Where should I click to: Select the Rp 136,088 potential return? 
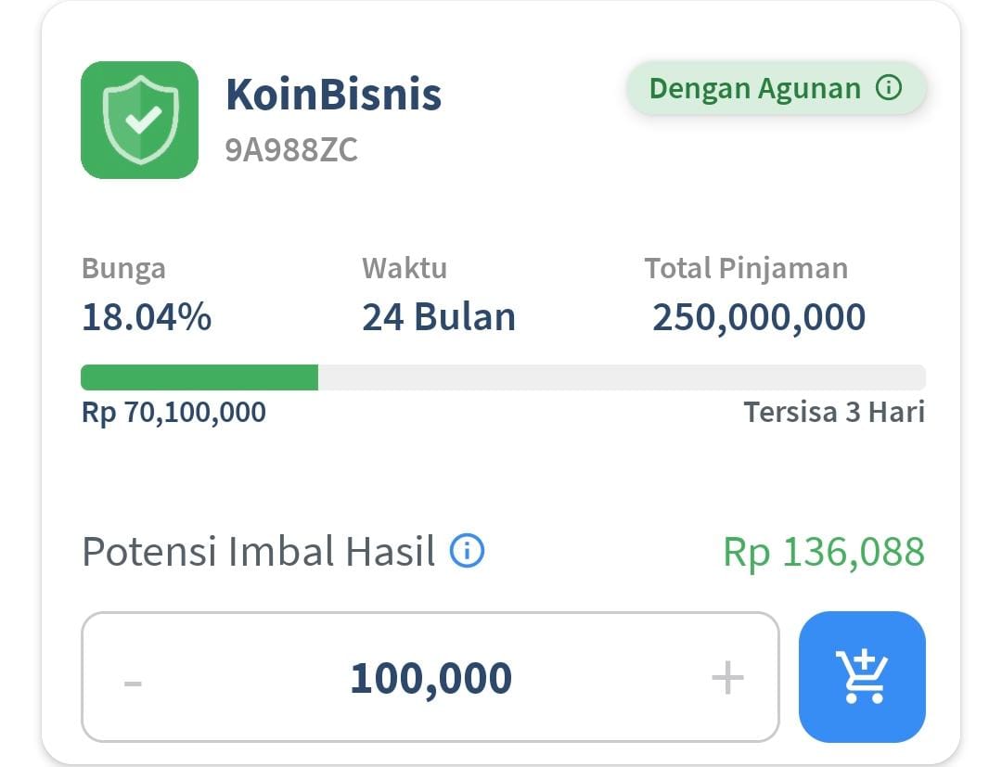(x=824, y=552)
